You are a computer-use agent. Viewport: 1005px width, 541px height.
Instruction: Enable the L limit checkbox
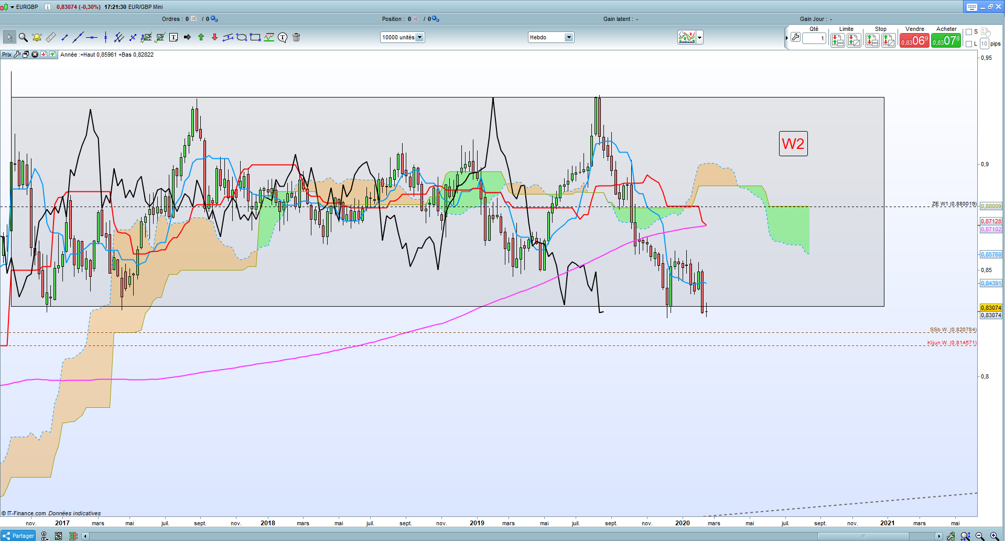pos(969,44)
